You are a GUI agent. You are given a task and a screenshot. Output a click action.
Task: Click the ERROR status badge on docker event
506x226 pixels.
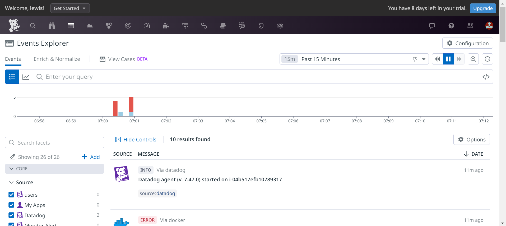point(147,220)
